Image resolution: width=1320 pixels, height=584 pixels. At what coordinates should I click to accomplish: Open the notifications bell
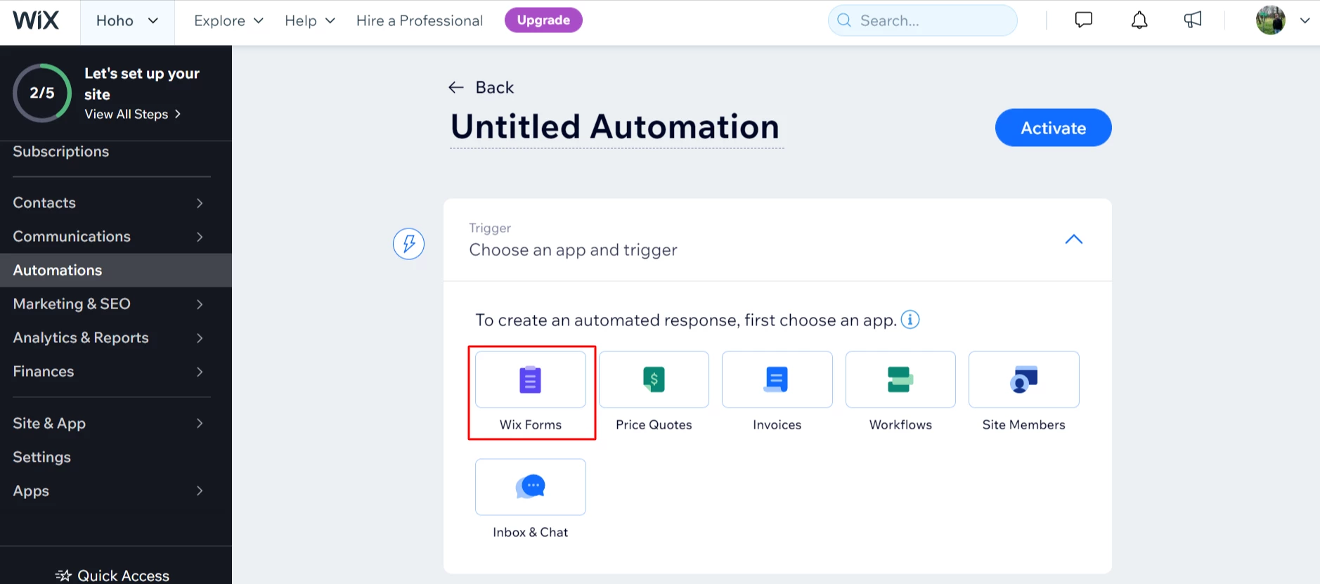(x=1139, y=20)
